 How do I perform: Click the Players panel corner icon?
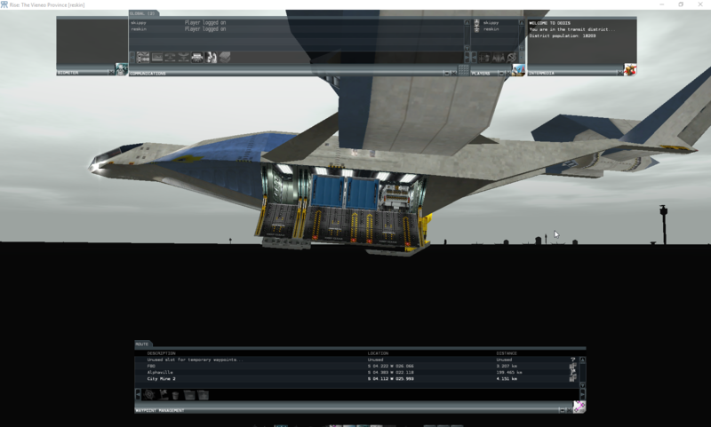(518, 70)
